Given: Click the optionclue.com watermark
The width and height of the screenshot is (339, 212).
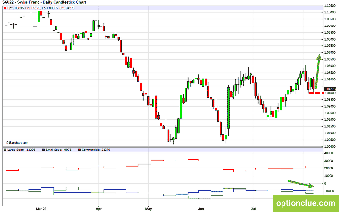Looking at the screenshot, I should [306, 203].
